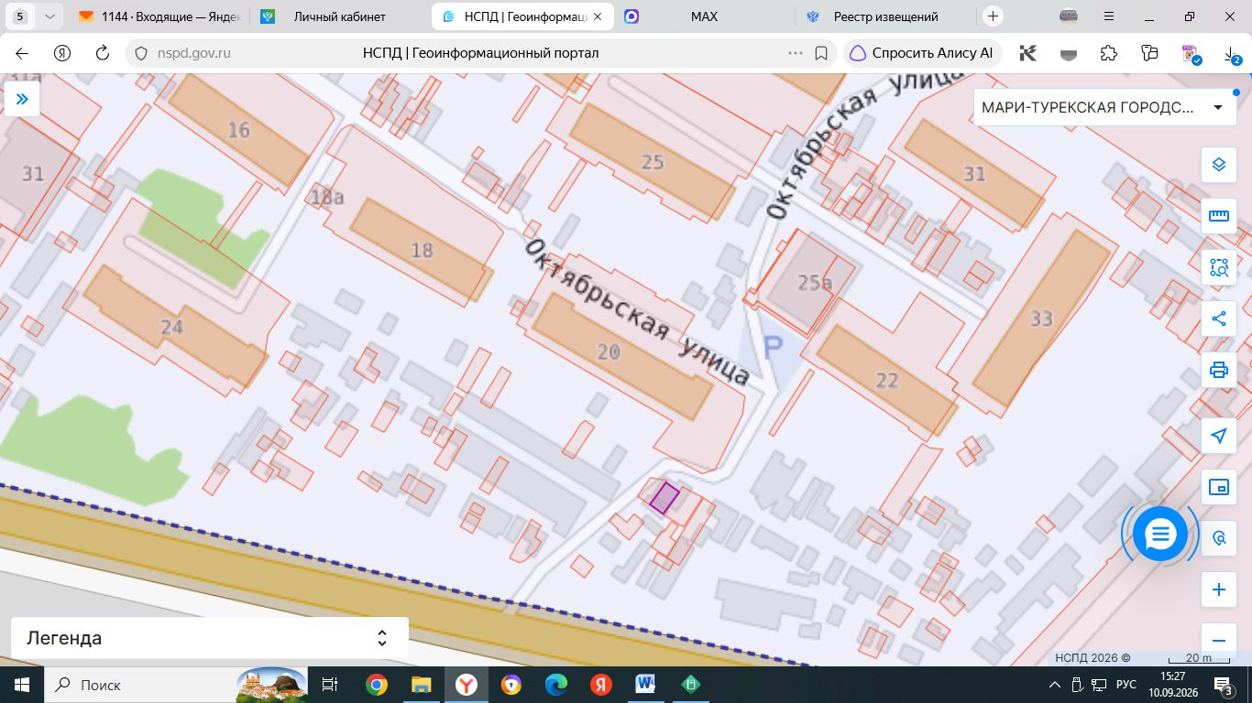Click the building label 16
The width and height of the screenshot is (1252, 703).
(238, 130)
